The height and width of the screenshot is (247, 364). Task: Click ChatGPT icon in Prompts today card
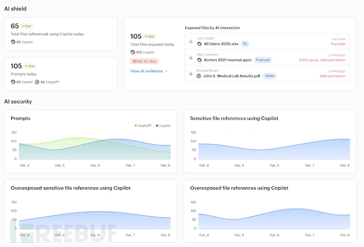tap(37, 82)
